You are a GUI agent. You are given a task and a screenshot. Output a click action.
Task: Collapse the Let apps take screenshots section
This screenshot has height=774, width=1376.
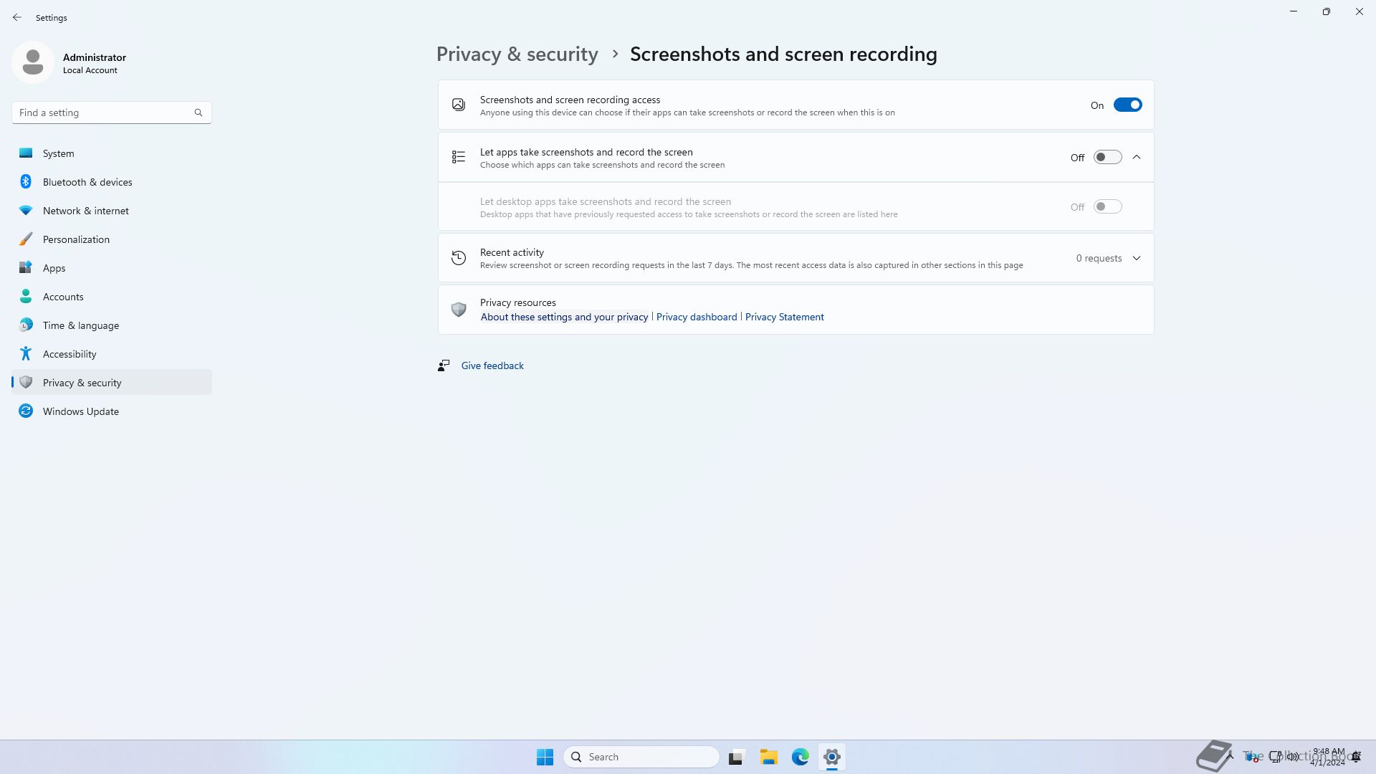tap(1137, 158)
